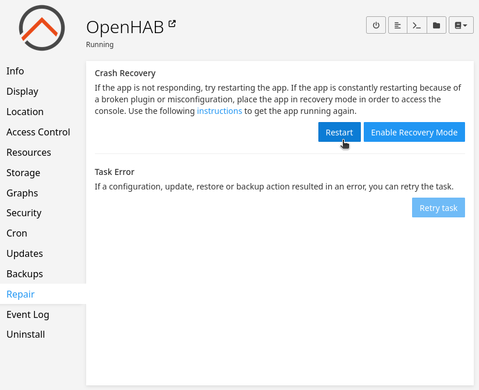Open the Info section

[x=15, y=71]
